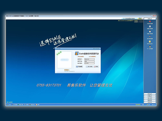162x121 pixels.
Task: Click the cancel button with red icon
Action: 96,66
